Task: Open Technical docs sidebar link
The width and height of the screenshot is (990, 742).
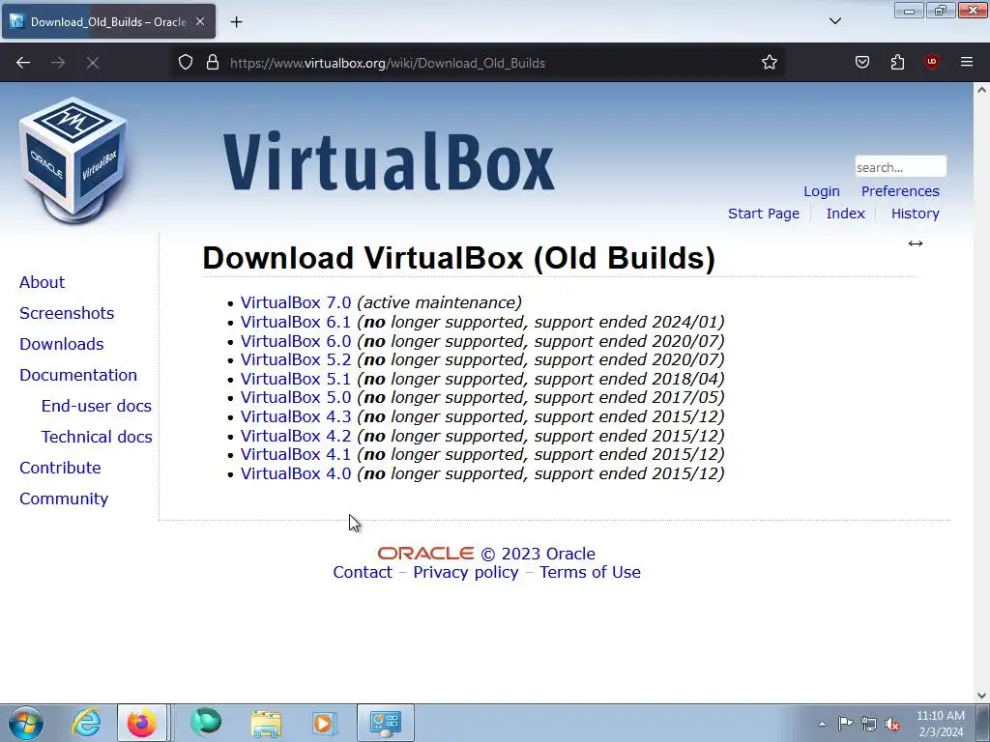Action: 97,437
